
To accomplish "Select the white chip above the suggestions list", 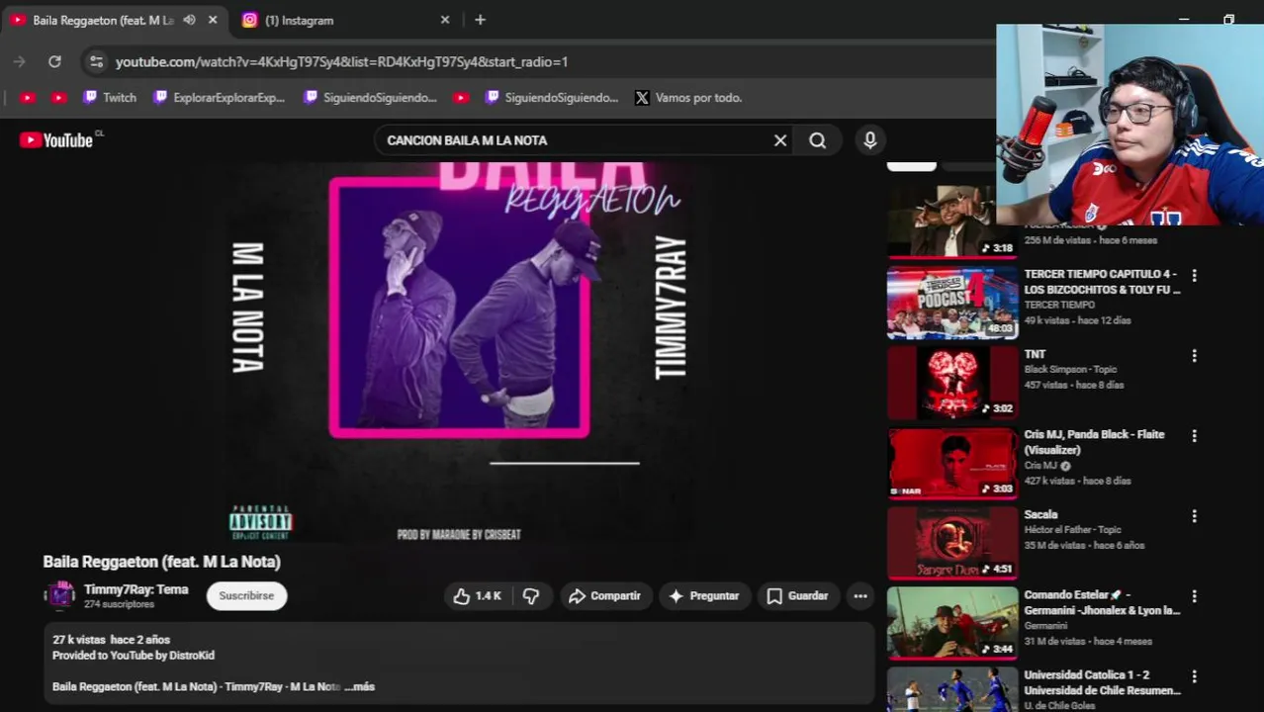I will (x=911, y=165).
